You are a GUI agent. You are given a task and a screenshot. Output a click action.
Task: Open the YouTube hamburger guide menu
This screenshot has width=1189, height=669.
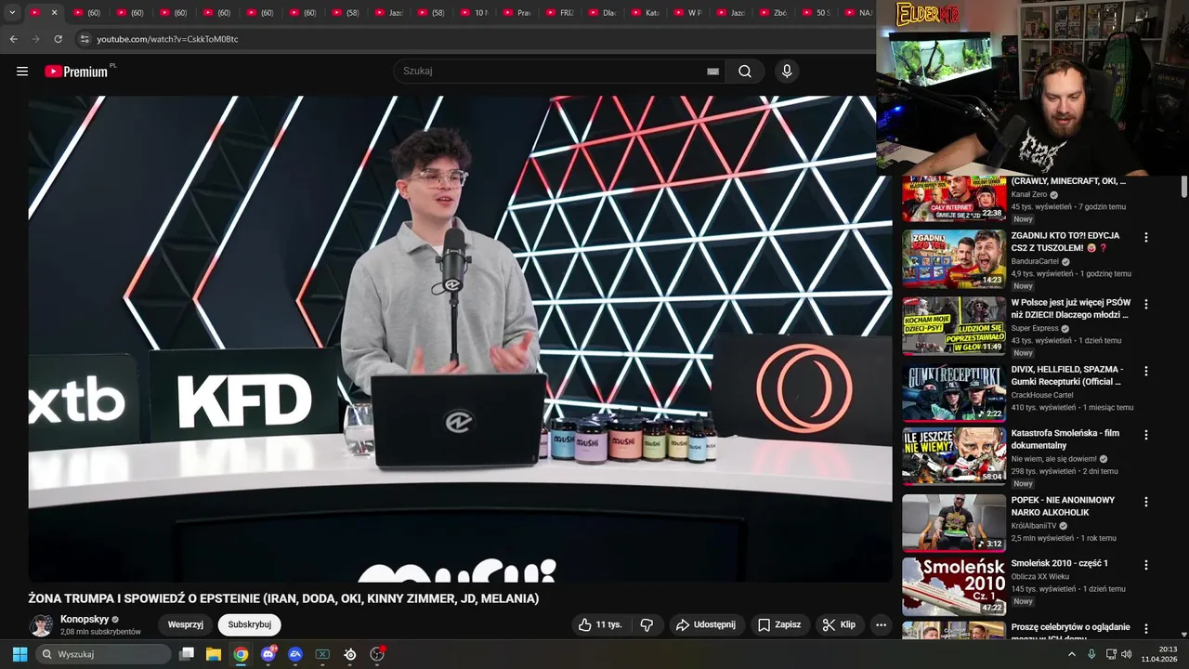pyautogui.click(x=22, y=72)
